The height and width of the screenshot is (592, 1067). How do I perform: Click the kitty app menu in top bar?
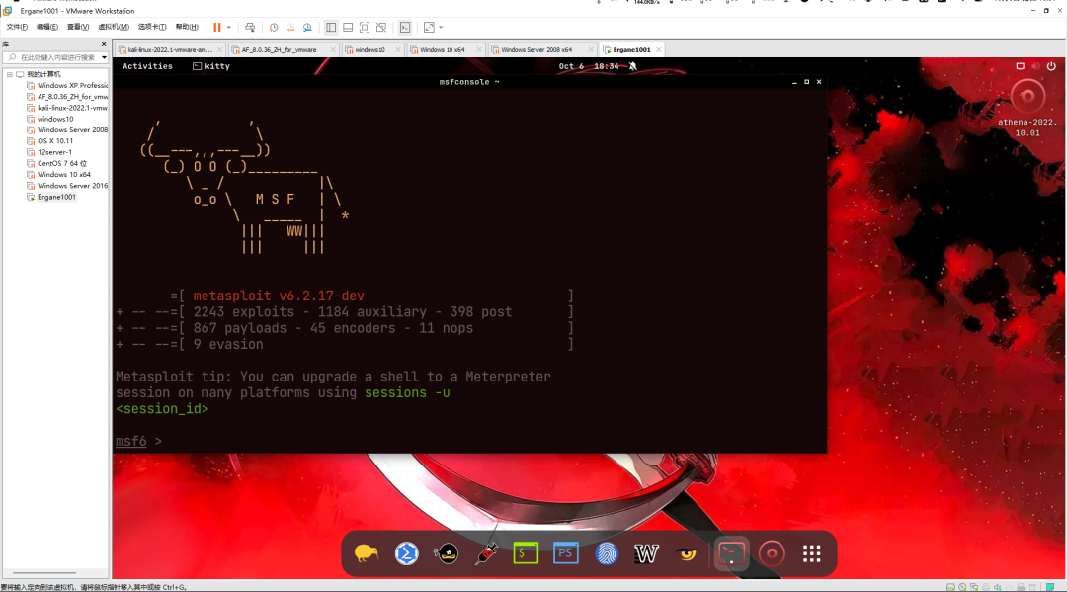tap(211, 66)
